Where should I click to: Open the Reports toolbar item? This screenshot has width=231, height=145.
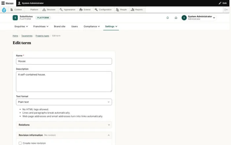coord(137,10)
